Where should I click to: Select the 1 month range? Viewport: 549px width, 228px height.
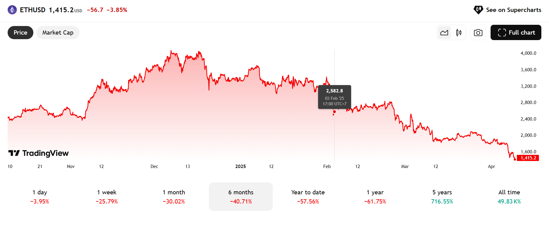[174, 196]
